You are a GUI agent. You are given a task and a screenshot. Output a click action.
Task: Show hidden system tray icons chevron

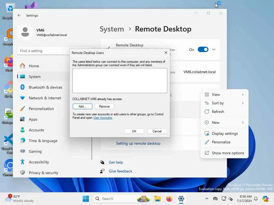coord(207,199)
